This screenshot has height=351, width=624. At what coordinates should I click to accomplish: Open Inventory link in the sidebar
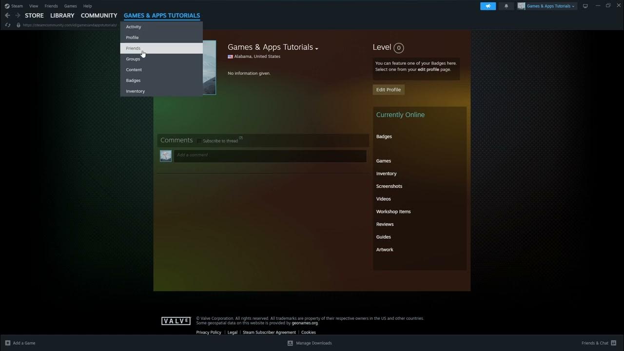(x=387, y=174)
